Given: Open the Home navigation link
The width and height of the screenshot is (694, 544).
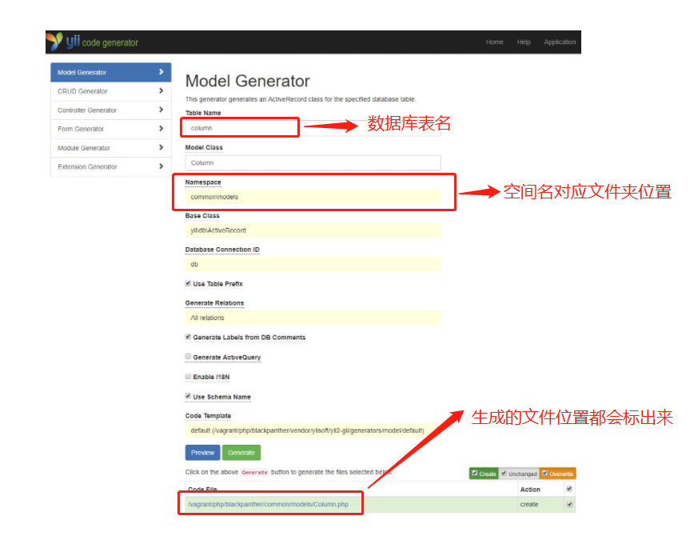Looking at the screenshot, I should (x=494, y=42).
